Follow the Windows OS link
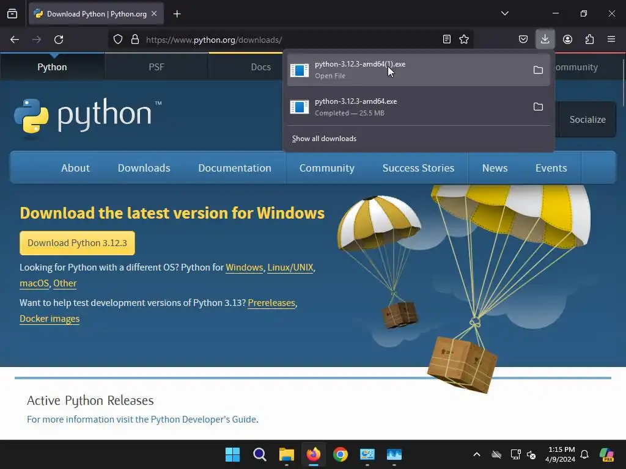The height and width of the screenshot is (469, 626). 245,267
